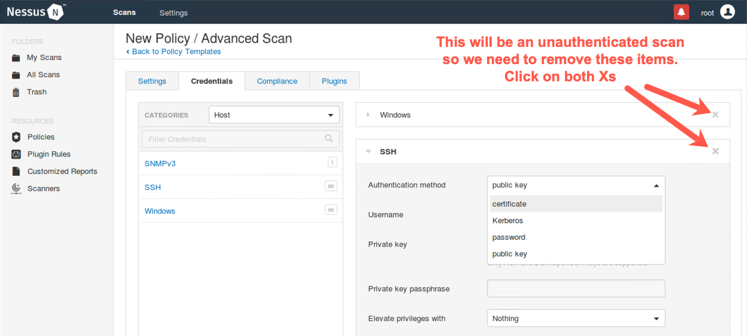Click the Nessus logo
The height and width of the screenshot is (336, 747).
pyautogui.click(x=36, y=11)
